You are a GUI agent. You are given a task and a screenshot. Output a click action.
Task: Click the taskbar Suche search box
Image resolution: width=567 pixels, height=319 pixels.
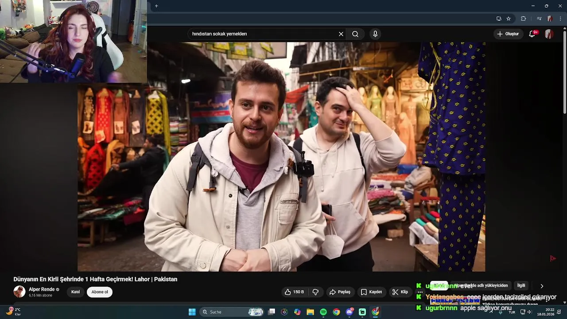click(232, 312)
